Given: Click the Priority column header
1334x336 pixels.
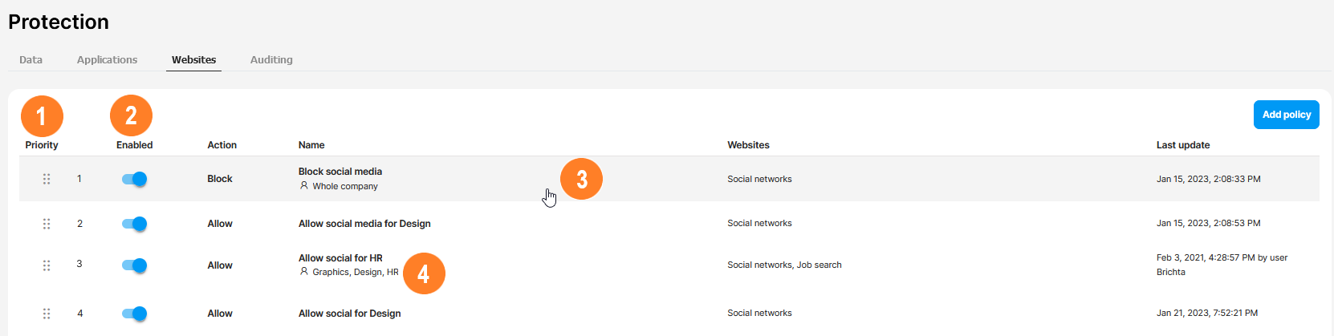Looking at the screenshot, I should point(42,145).
